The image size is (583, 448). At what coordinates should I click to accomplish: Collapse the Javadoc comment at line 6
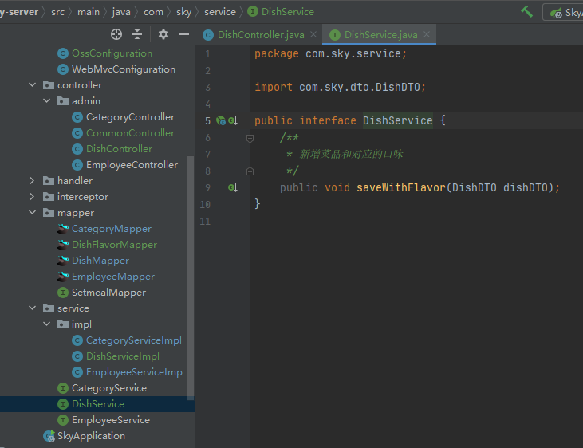tap(250, 138)
